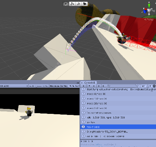156x147 pixels.
Task: Switch to face selection mode
Action: [85, 4]
